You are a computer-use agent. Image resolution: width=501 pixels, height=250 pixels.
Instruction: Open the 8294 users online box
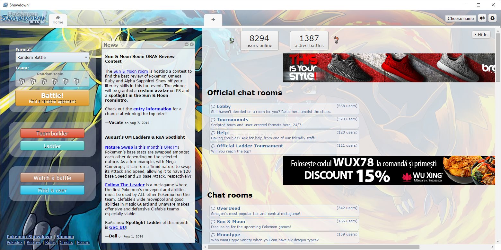tap(259, 41)
